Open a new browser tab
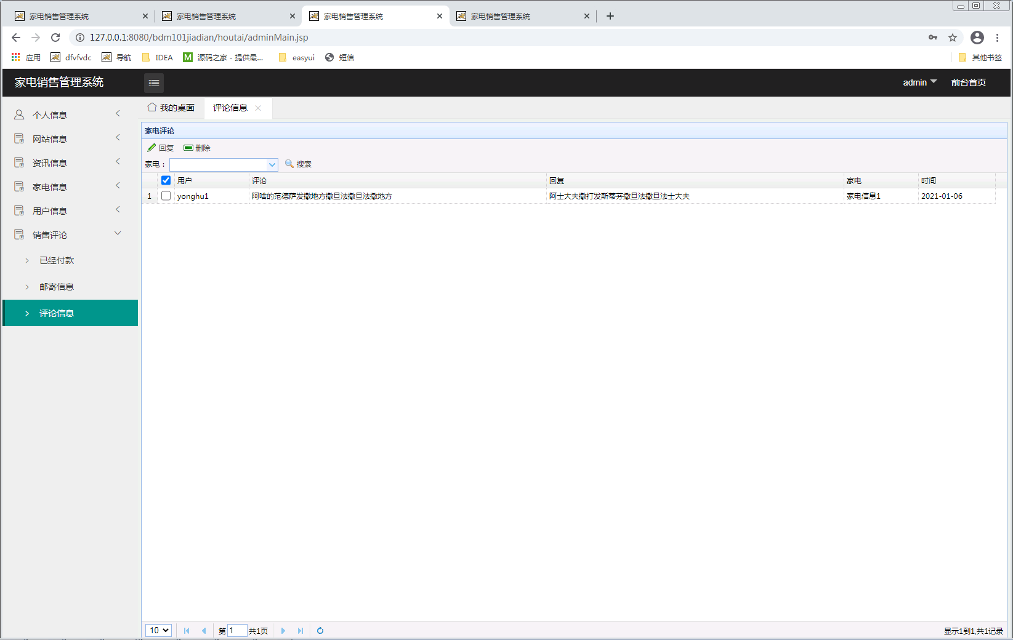 pyautogui.click(x=610, y=16)
